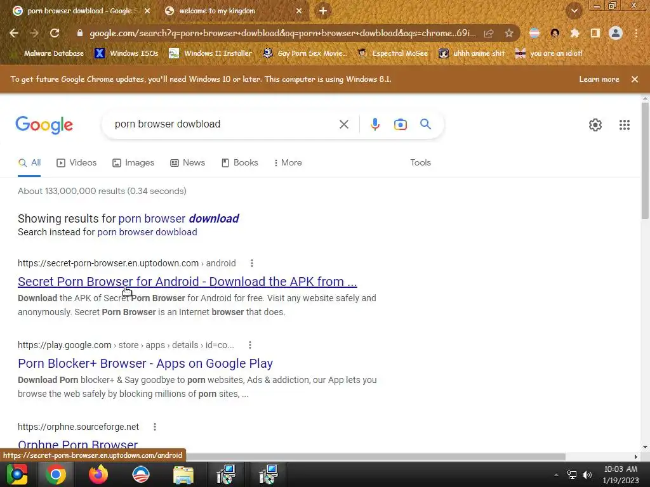Open search Tools options
This screenshot has width=650, height=487.
(420, 163)
